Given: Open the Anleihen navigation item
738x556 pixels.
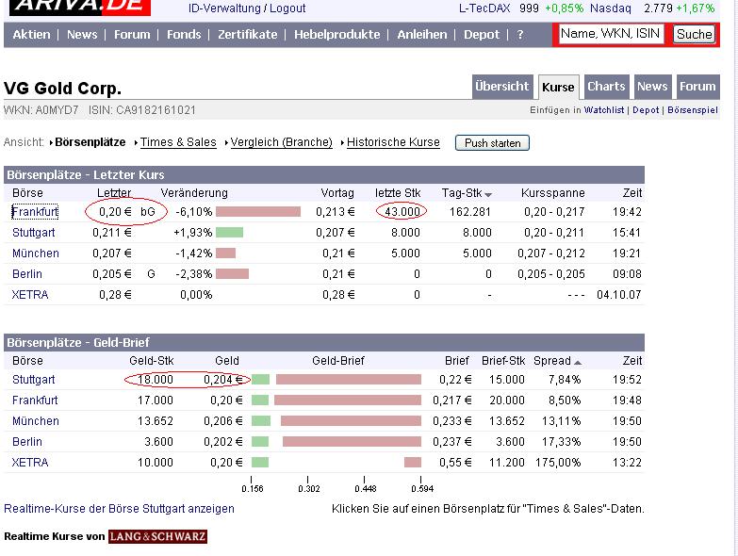Looking at the screenshot, I should point(422,34).
